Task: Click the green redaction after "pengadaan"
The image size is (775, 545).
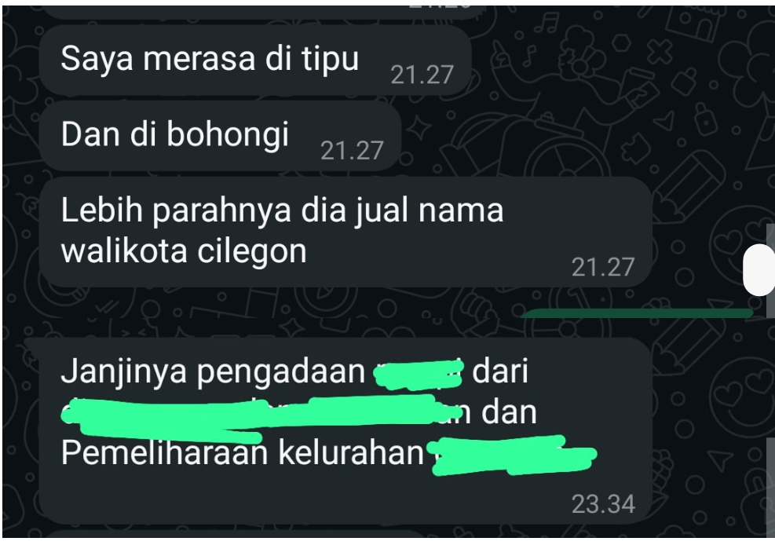Action: [x=419, y=375]
